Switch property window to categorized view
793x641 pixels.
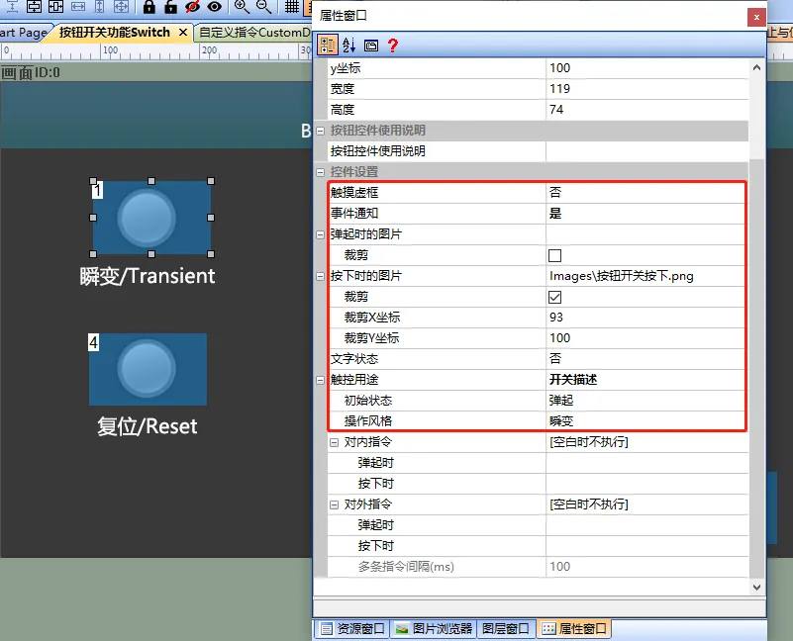(x=328, y=45)
